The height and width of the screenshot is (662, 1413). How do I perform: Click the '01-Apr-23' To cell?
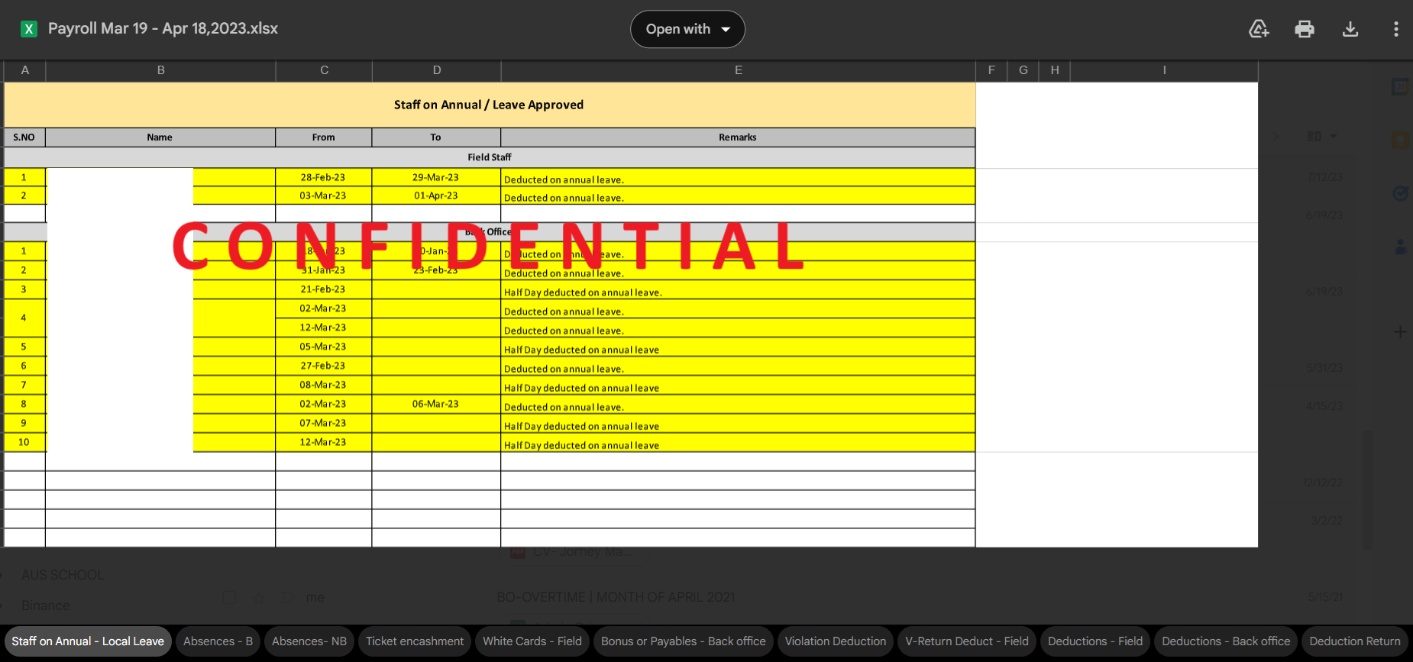click(x=436, y=195)
